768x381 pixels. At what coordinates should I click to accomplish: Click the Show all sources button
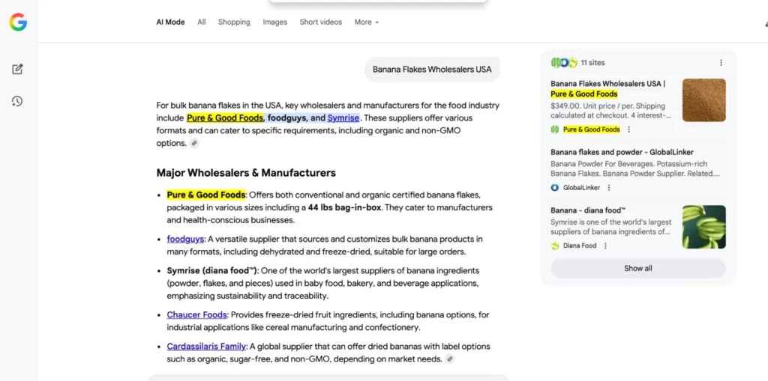637,269
